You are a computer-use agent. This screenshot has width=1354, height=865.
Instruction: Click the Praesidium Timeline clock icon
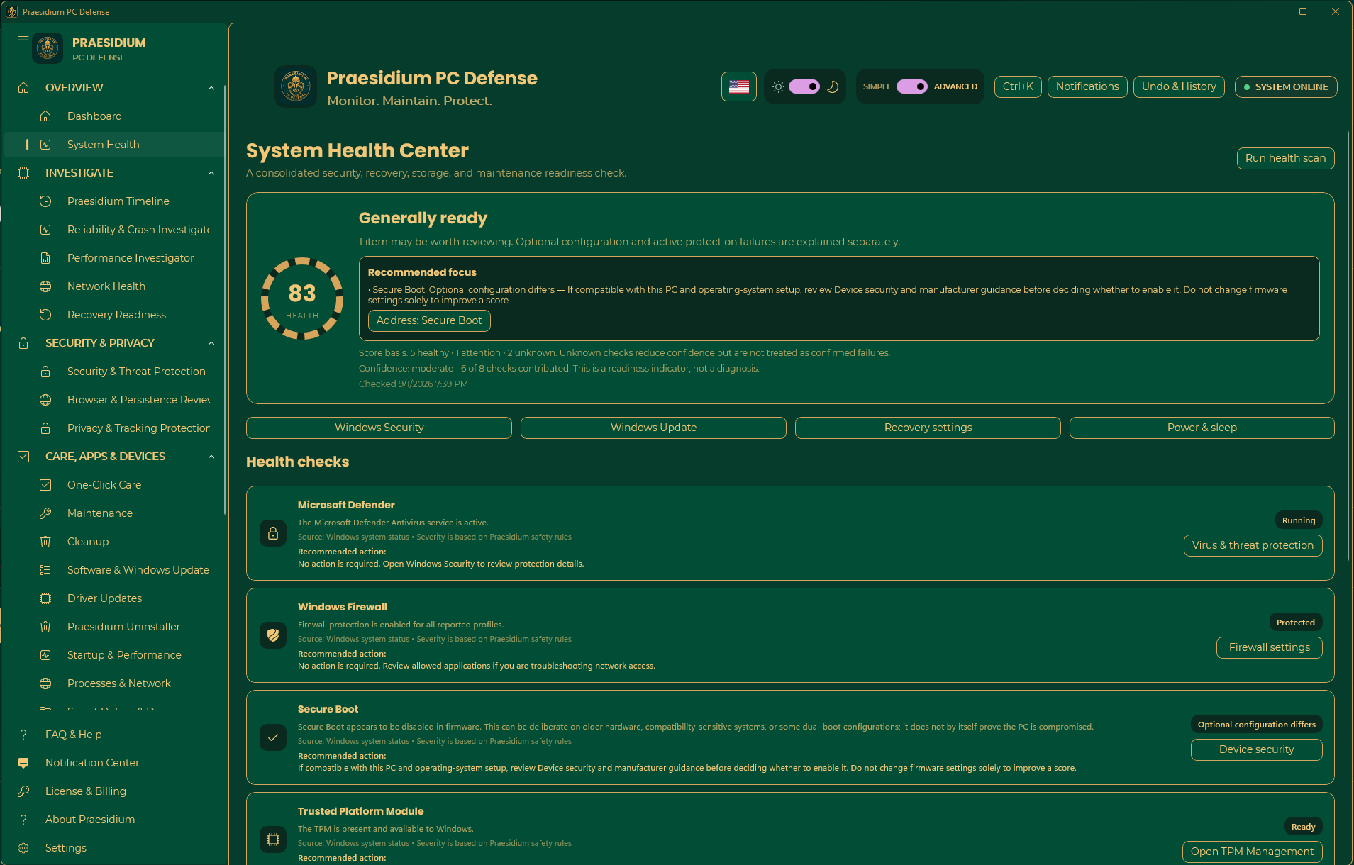[45, 201]
